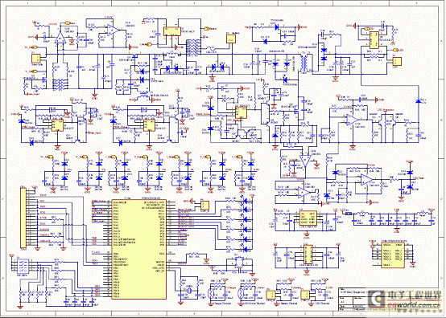Image resolution: width=446 pixels, height=318 pixels.
Task: Select the COM_B two-pin header beside the microcontroller
Action: tap(204, 206)
